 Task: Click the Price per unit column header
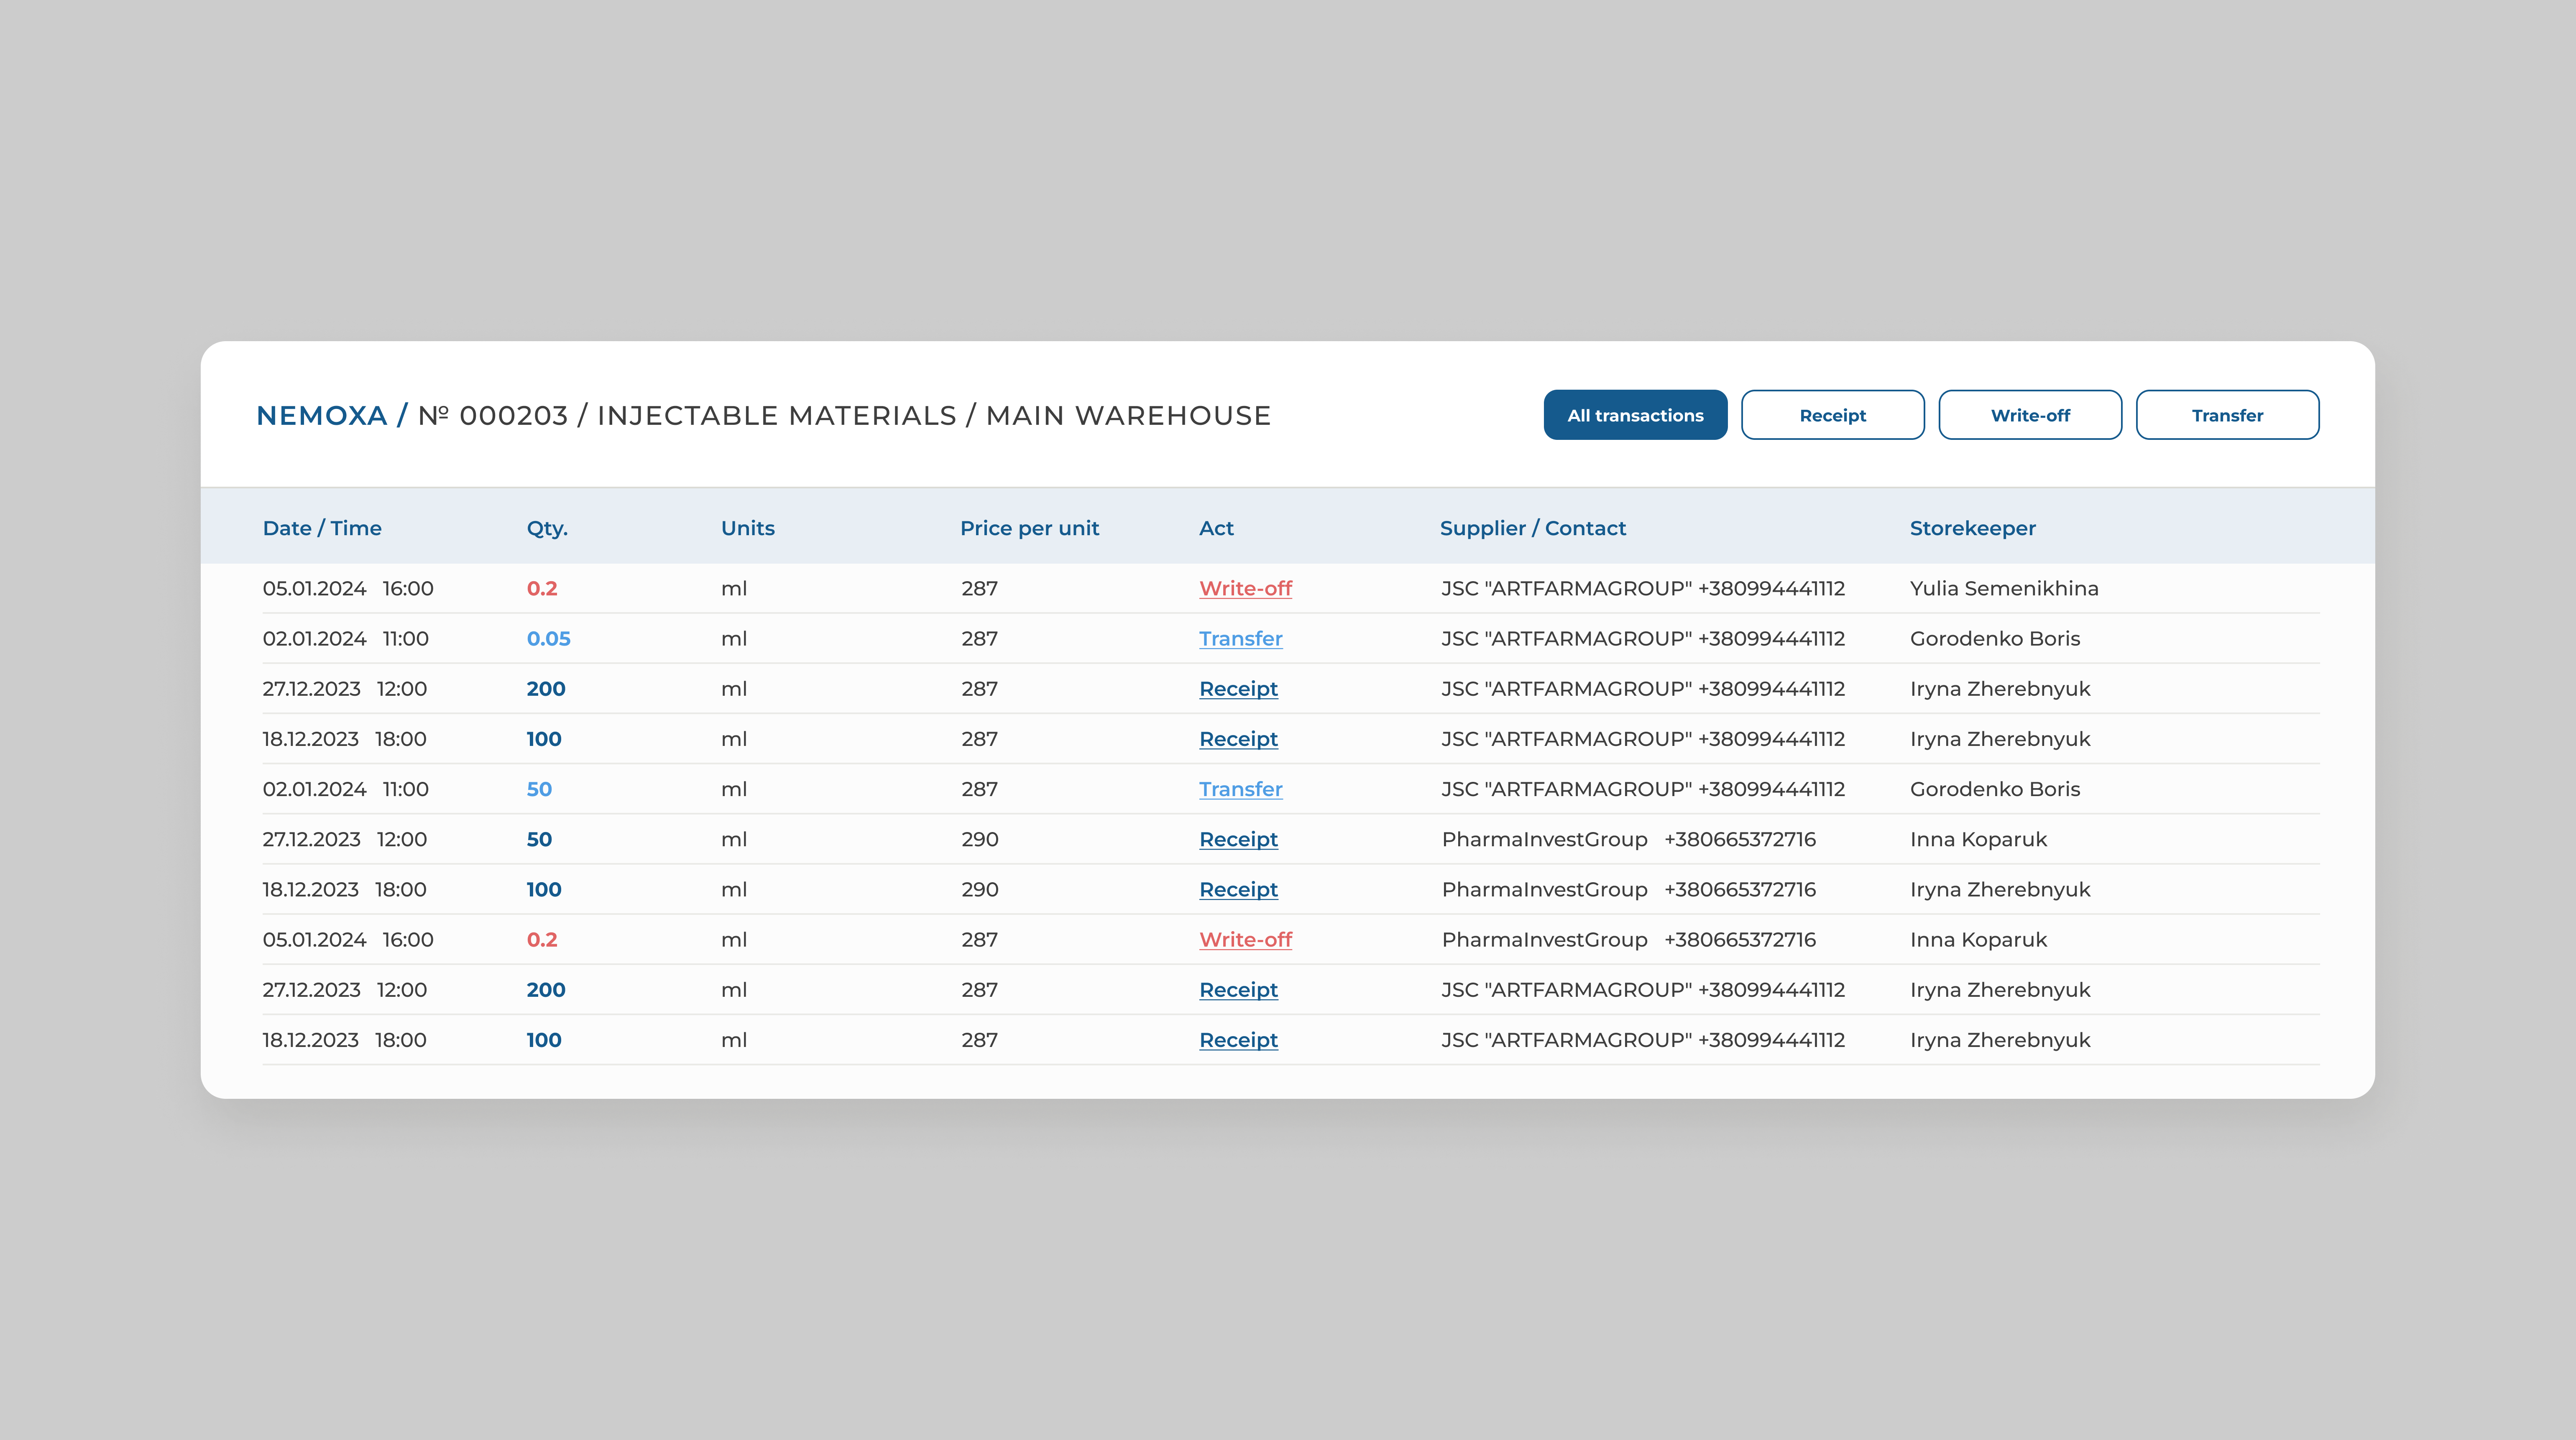[x=1029, y=528]
